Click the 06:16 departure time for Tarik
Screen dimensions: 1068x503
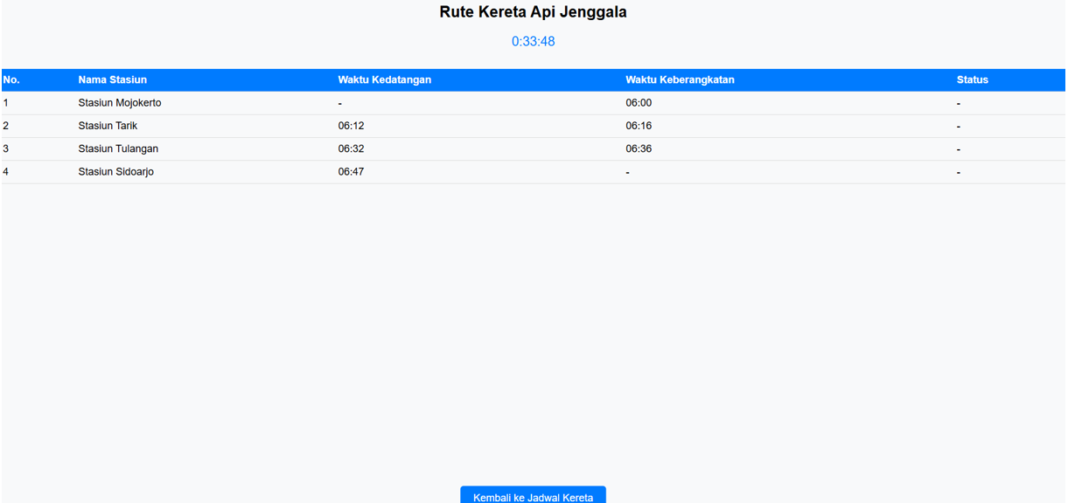(x=639, y=126)
